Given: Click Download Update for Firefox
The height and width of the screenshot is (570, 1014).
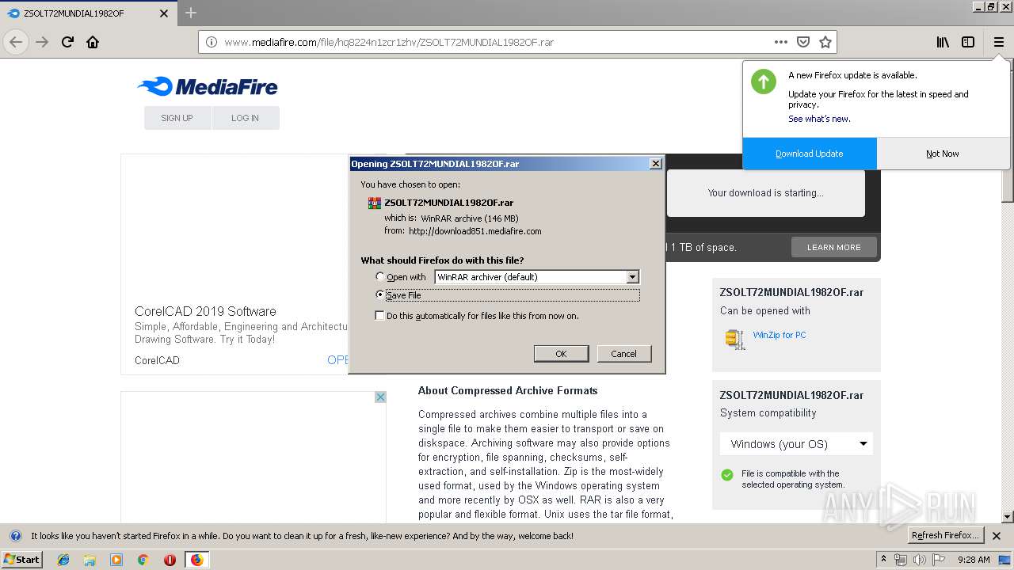Looking at the screenshot, I should [810, 154].
